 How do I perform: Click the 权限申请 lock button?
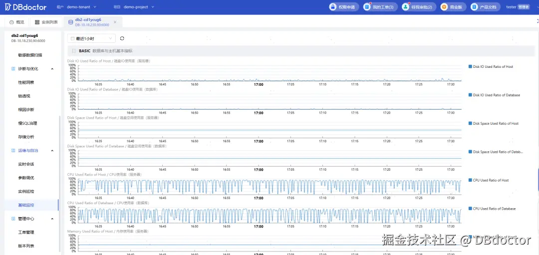click(x=344, y=7)
